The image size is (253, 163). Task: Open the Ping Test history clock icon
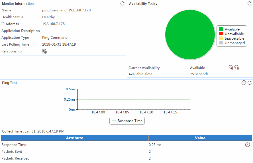[244, 83]
